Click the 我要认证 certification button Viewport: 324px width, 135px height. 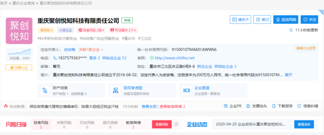(19, 68)
